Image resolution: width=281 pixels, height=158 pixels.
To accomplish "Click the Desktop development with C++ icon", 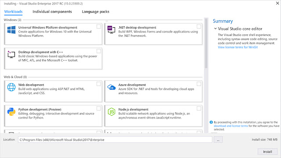I will click(x=11, y=54).
